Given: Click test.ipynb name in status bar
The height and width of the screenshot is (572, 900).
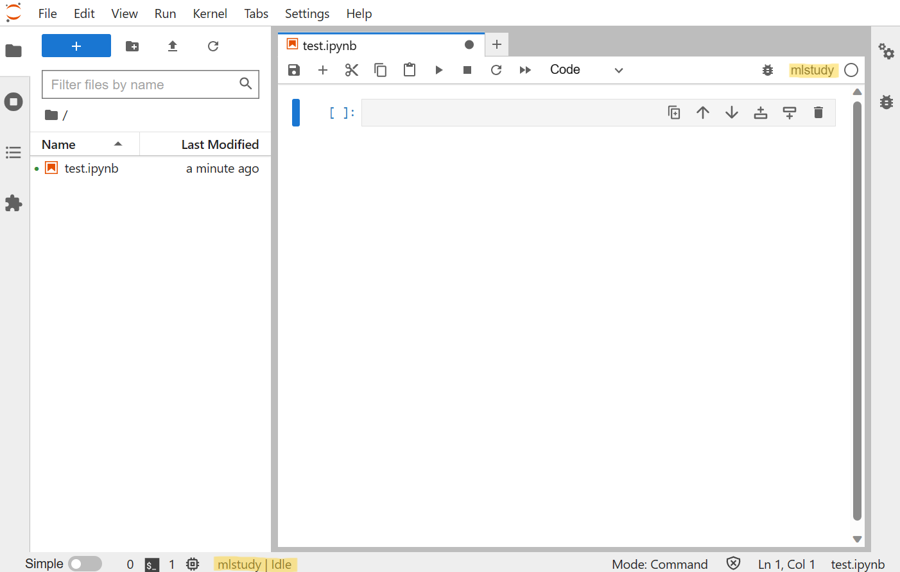Looking at the screenshot, I should click(x=858, y=564).
